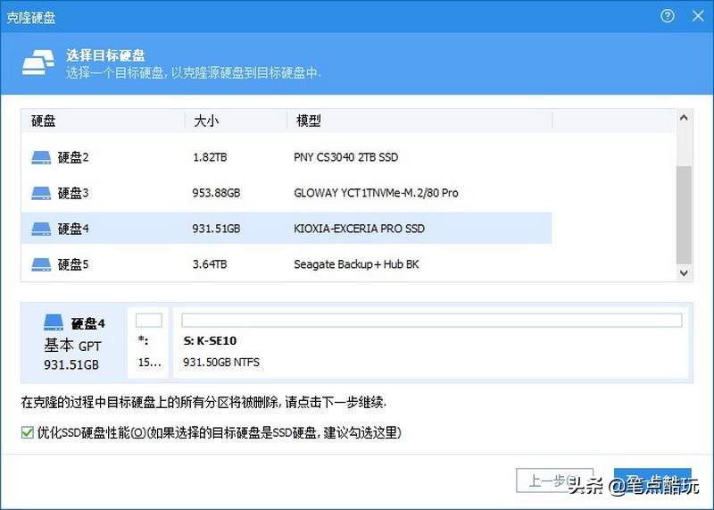Toggle 优化SSD硬盘性能 checkbox

click(28, 432)
